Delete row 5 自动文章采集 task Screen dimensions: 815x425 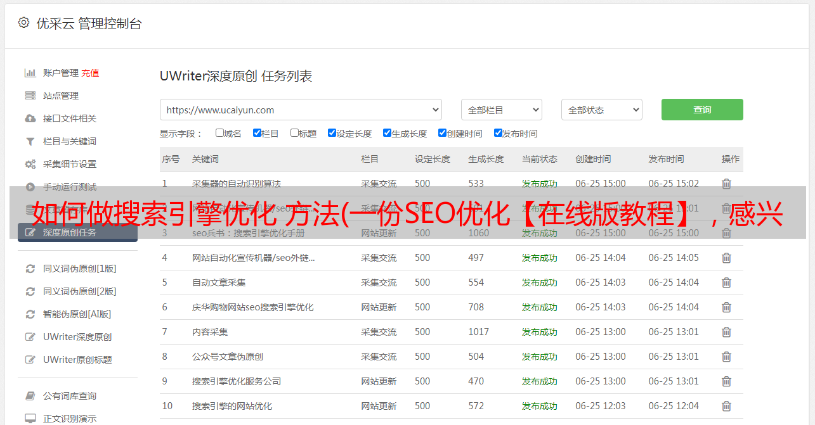point(726,282)
